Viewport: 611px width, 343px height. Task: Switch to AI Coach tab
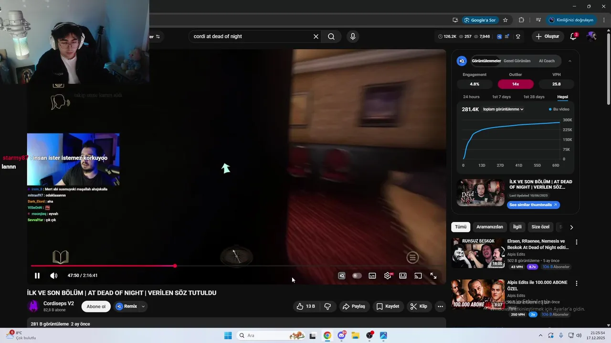pyautogui.click(x=547, y=61)
